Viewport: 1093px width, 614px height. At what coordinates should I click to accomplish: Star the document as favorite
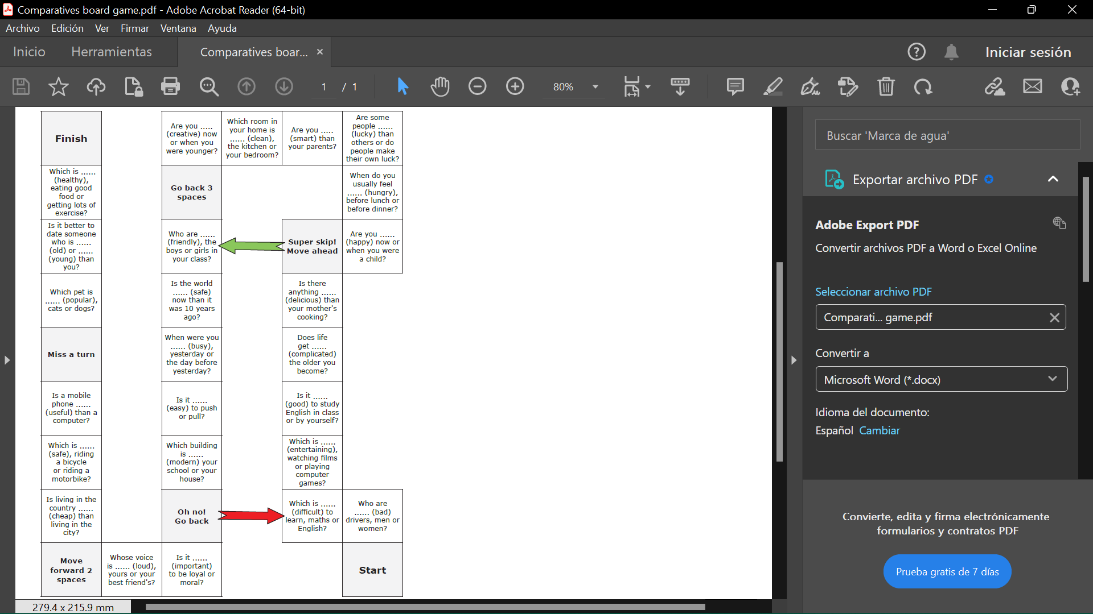click(58, 86)
